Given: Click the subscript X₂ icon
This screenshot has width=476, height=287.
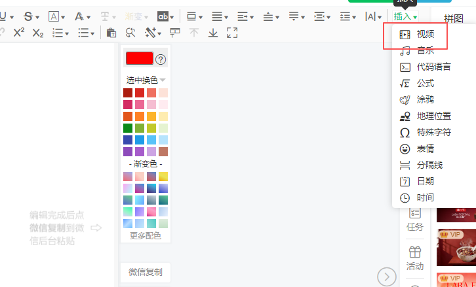Looking at the screenshot, I should (38, 33).
